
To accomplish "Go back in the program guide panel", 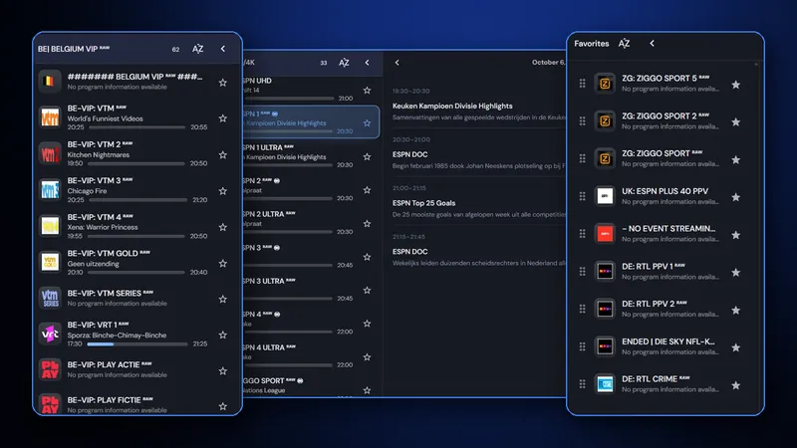I will pos(397,63).
